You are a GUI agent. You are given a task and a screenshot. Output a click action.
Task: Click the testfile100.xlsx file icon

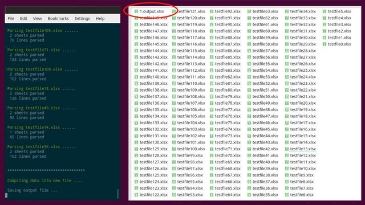click(174, 149)
